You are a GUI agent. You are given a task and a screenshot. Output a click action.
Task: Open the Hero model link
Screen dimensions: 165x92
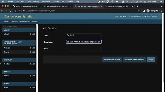click(x=6, y=88)
